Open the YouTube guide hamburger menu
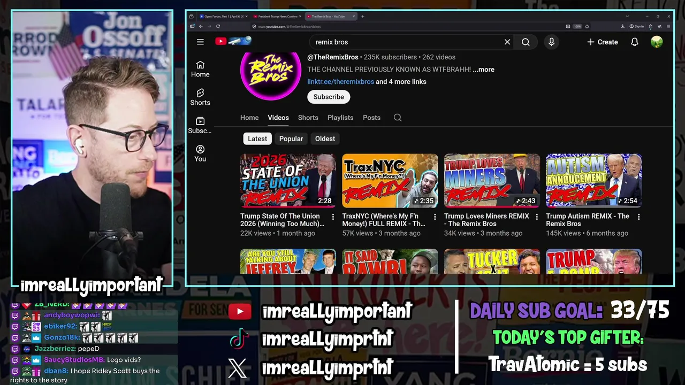 pos(200,42)
